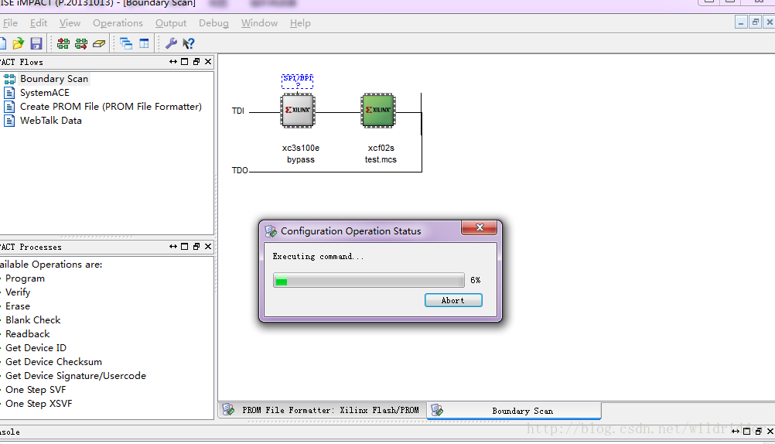
Task: Click the Initialize Chain toolbar icon
Action: coord(63,43)
